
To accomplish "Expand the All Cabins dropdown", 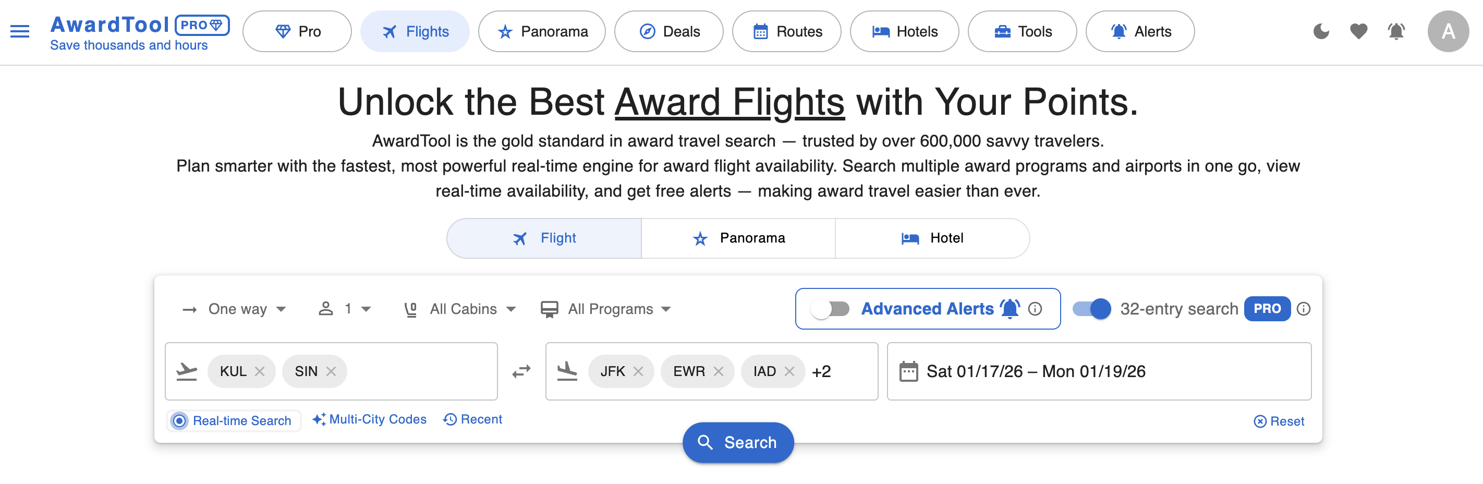I will (459, 309).
